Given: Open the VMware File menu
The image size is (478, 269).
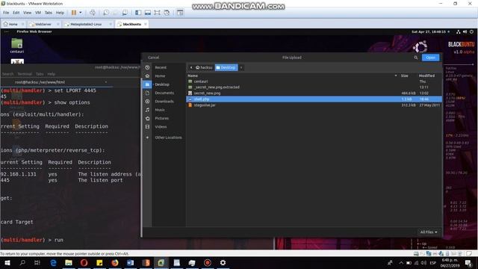Looking at the screenshot, I should pyautogui.click(x=6, y=13).
